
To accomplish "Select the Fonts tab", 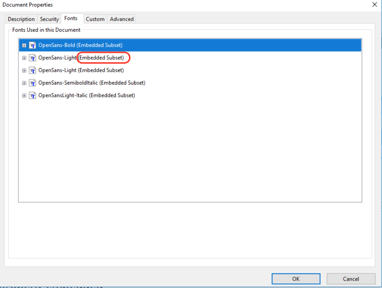I will 72,18.
